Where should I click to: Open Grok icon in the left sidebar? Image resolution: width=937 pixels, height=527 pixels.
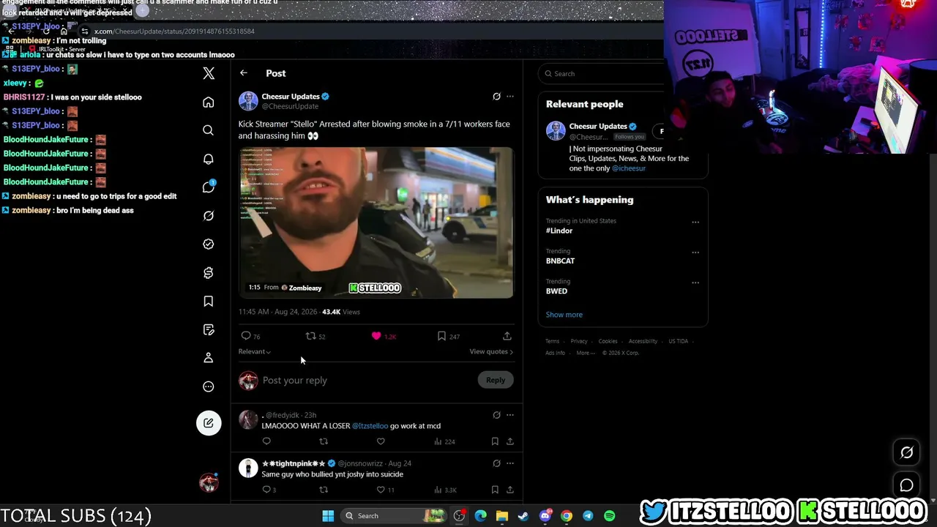click(x=209, y=216)
